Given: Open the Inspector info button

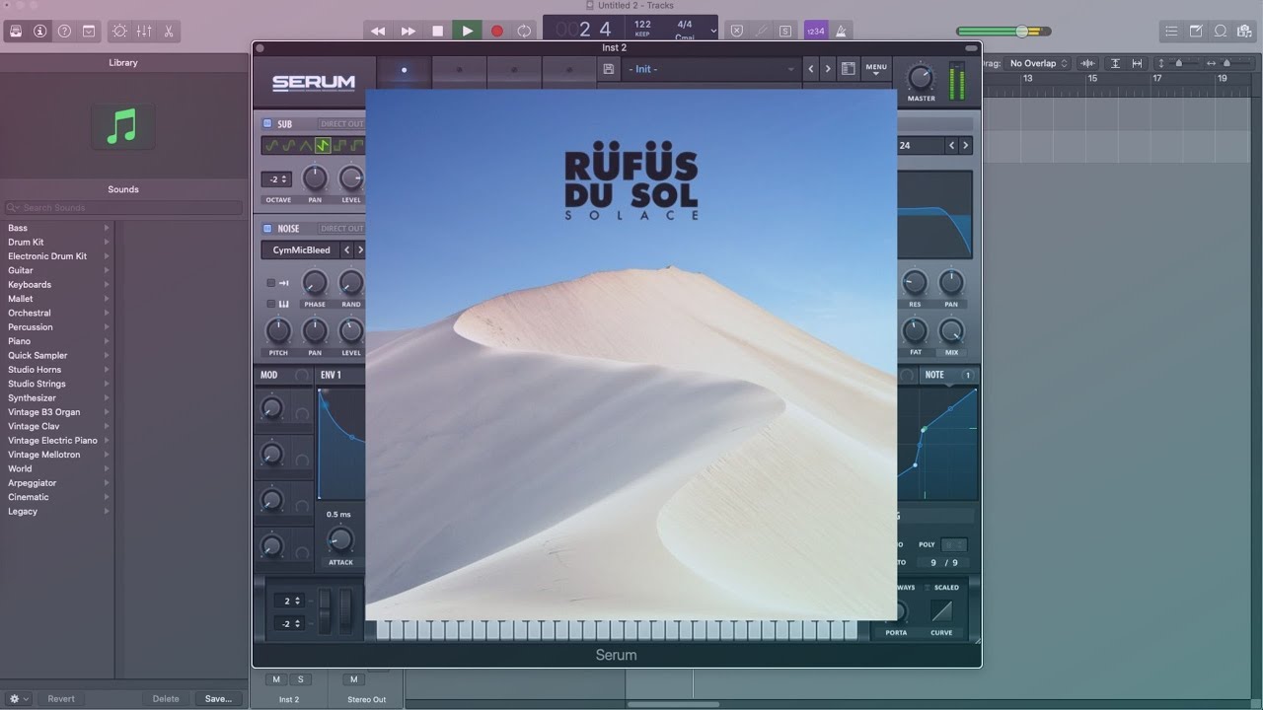Looking at the screenshot, I should point(40,31).
